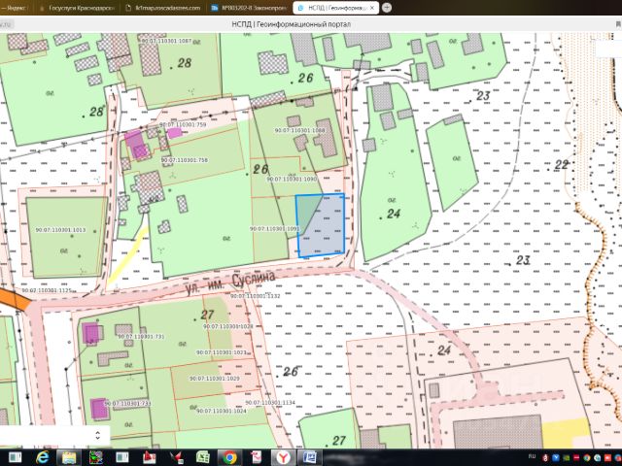
Task: Click the bookmark icon beside the page title bar
Action: click(618, 24)
